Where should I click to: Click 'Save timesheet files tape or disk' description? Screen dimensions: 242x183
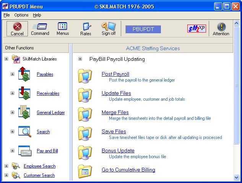click(165, 137)
